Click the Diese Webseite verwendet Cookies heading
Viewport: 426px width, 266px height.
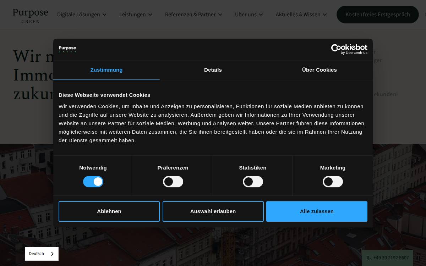pyautogui.click(x=104, y=95)
